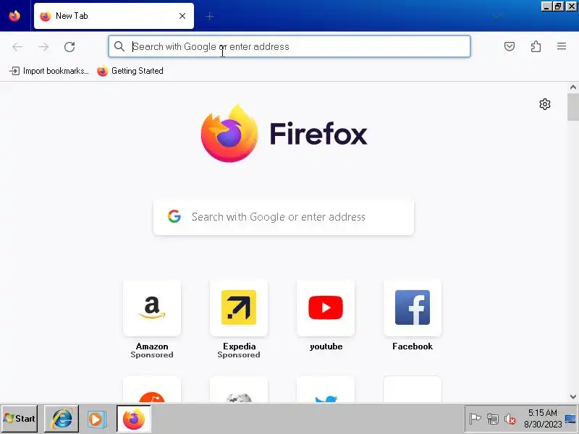Click the scrollbar up arrow
The height and width of the screenshot is (434, 579).
pyautogui.click(x=573, y=88)
